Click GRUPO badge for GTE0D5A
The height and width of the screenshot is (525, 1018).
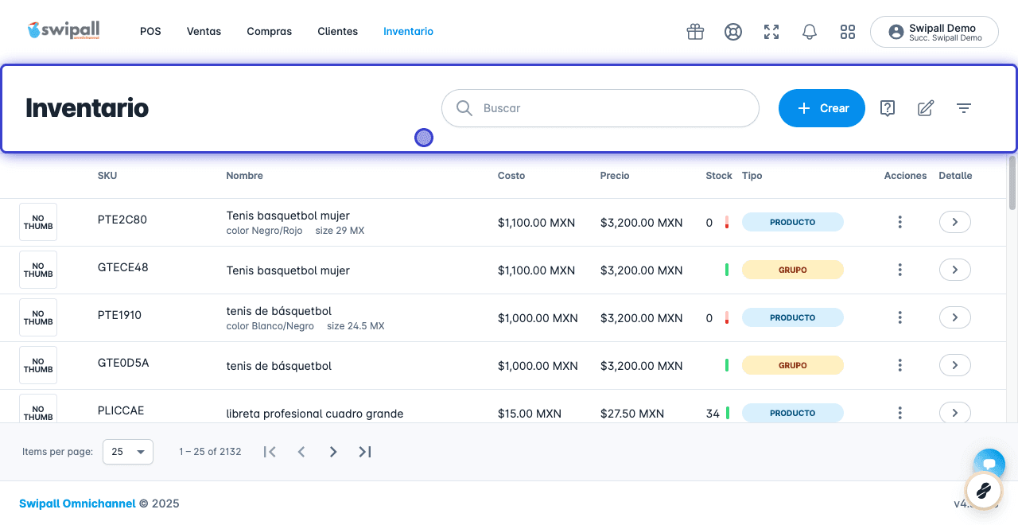point(793,365)
